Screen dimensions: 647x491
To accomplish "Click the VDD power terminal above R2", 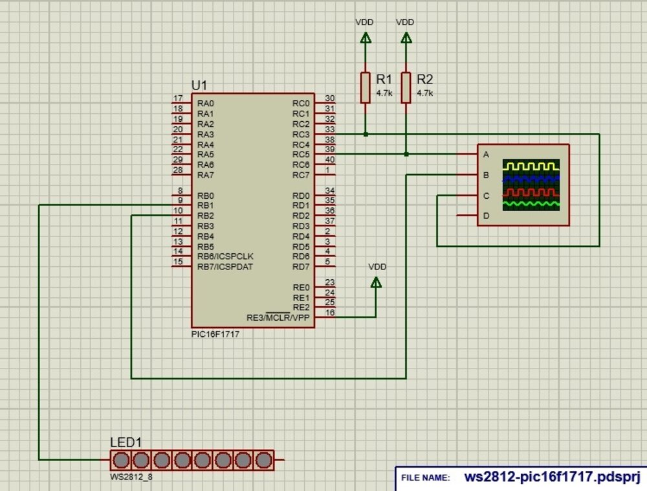I will [x=406, y=38].
